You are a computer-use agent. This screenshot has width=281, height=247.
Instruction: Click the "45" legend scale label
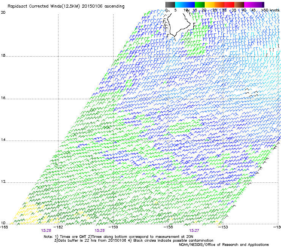(253, 10)
